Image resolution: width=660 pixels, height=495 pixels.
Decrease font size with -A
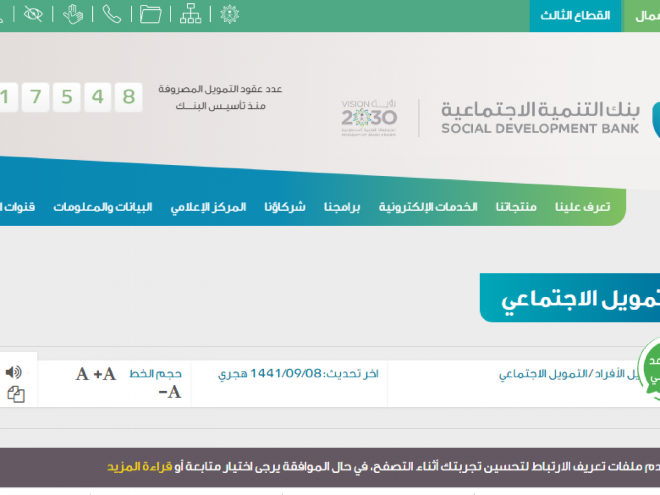click(170, 392)
